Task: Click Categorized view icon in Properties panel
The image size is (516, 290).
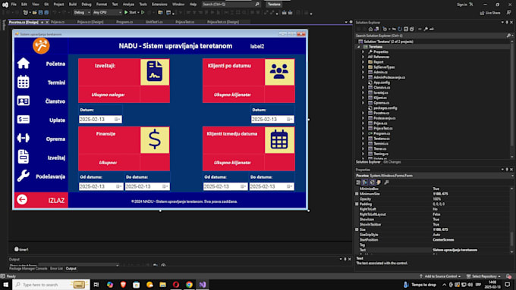Action: 358,182
